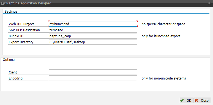Click the Export Directory input field
The width and height of the screenshot is (213, 105).
click(93, 42)
